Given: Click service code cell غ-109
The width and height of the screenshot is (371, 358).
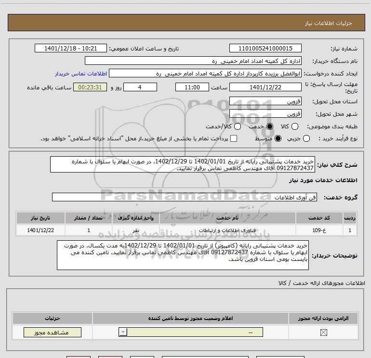Looking at the screenshot, I should coord(319,230).
